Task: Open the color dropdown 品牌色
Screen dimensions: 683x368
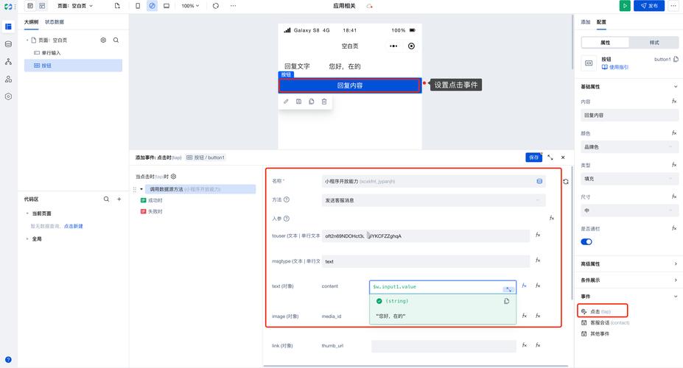Action: (x=629, y=147)
